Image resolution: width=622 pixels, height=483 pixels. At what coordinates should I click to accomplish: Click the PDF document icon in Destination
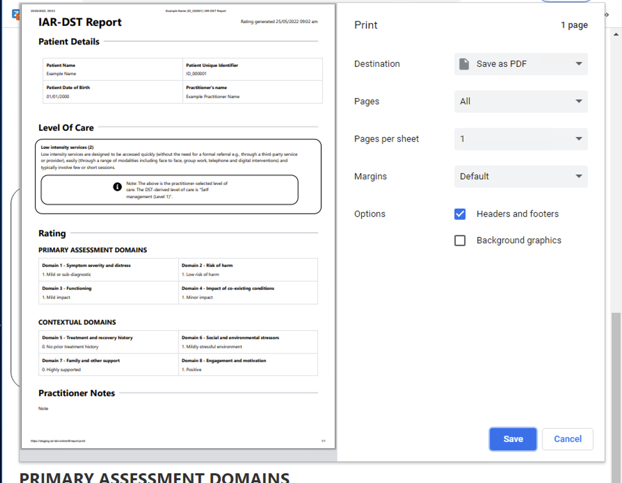(x=464, y=64)
